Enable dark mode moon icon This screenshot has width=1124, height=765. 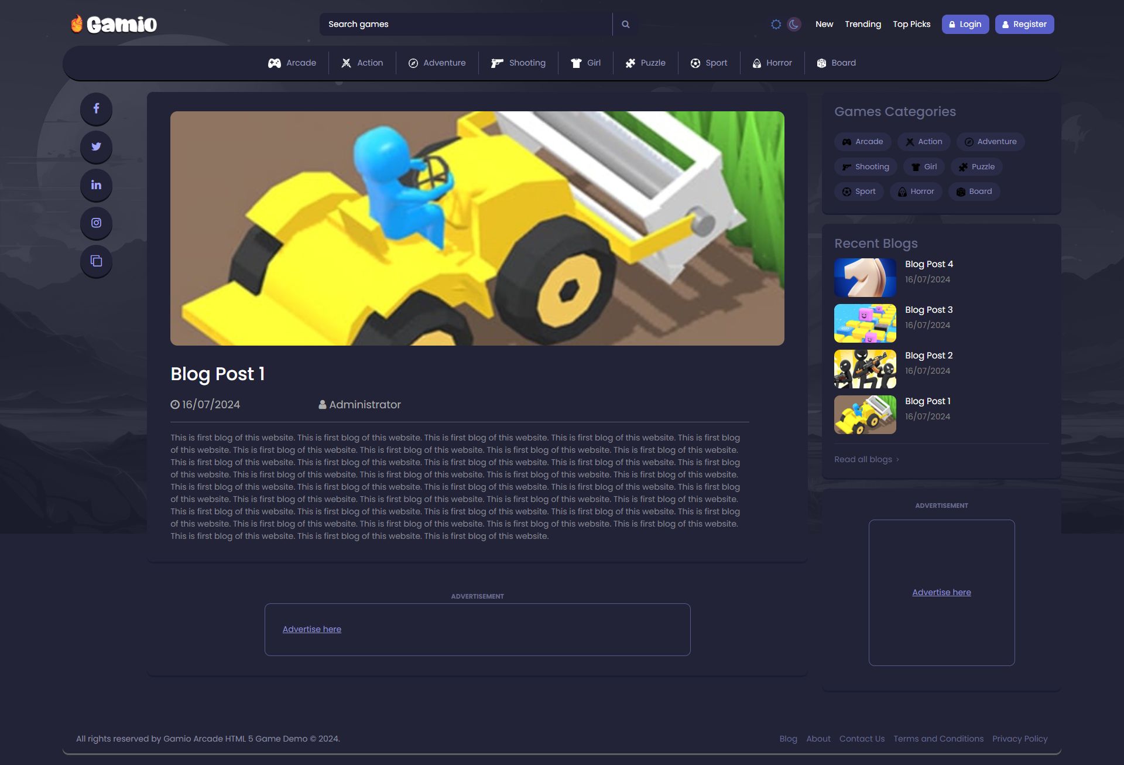point(794,24)
